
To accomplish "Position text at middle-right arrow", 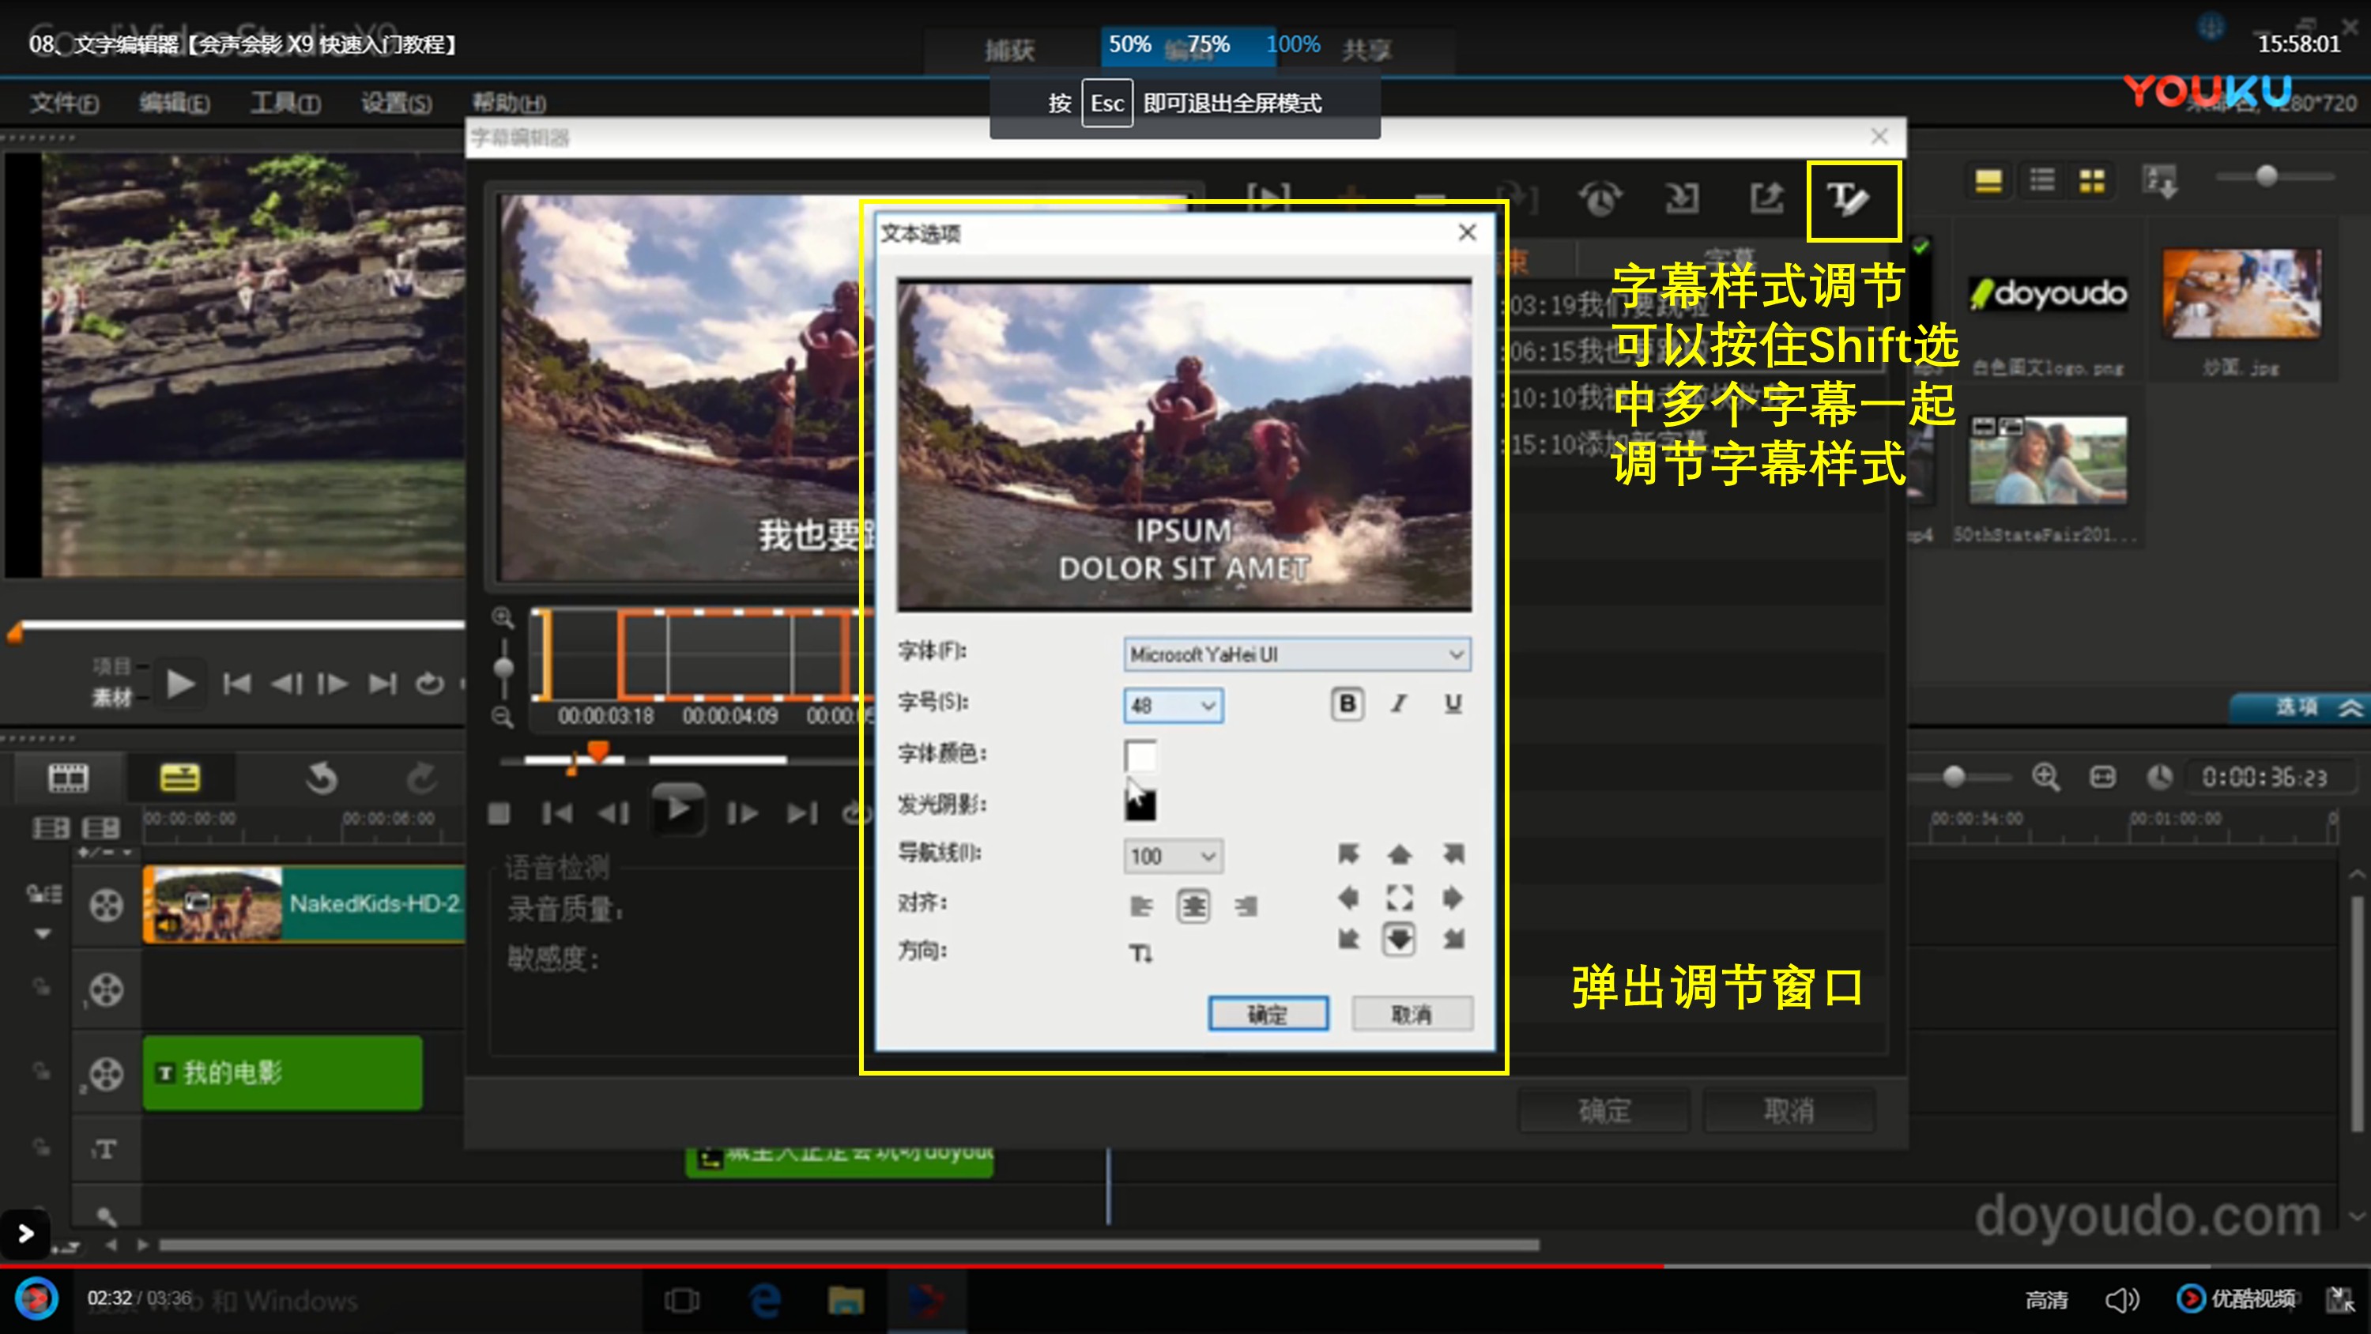I will [x=1453, y=898].
